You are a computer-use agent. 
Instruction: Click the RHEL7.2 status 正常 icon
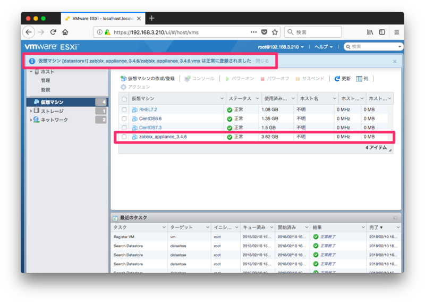point(229,110)
